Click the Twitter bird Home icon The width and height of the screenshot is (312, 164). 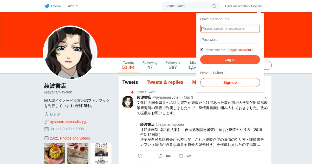(47, 6)
